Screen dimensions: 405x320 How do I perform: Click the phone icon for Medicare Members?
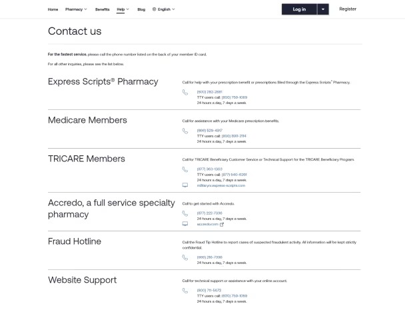(x=185, y=131)
